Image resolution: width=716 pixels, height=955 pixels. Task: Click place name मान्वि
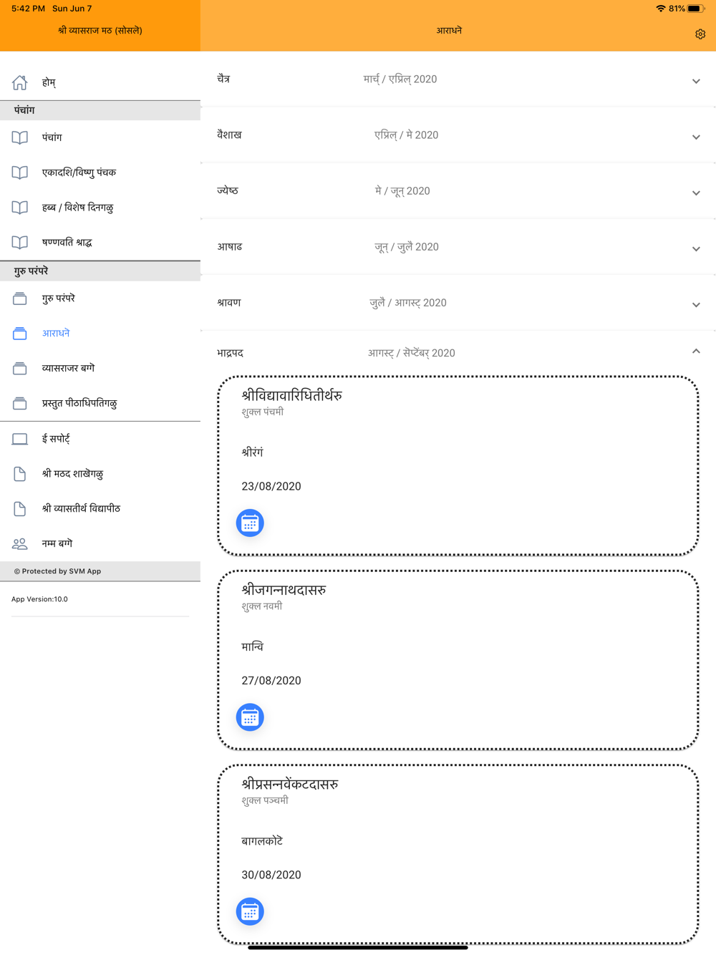coord(252,647)
